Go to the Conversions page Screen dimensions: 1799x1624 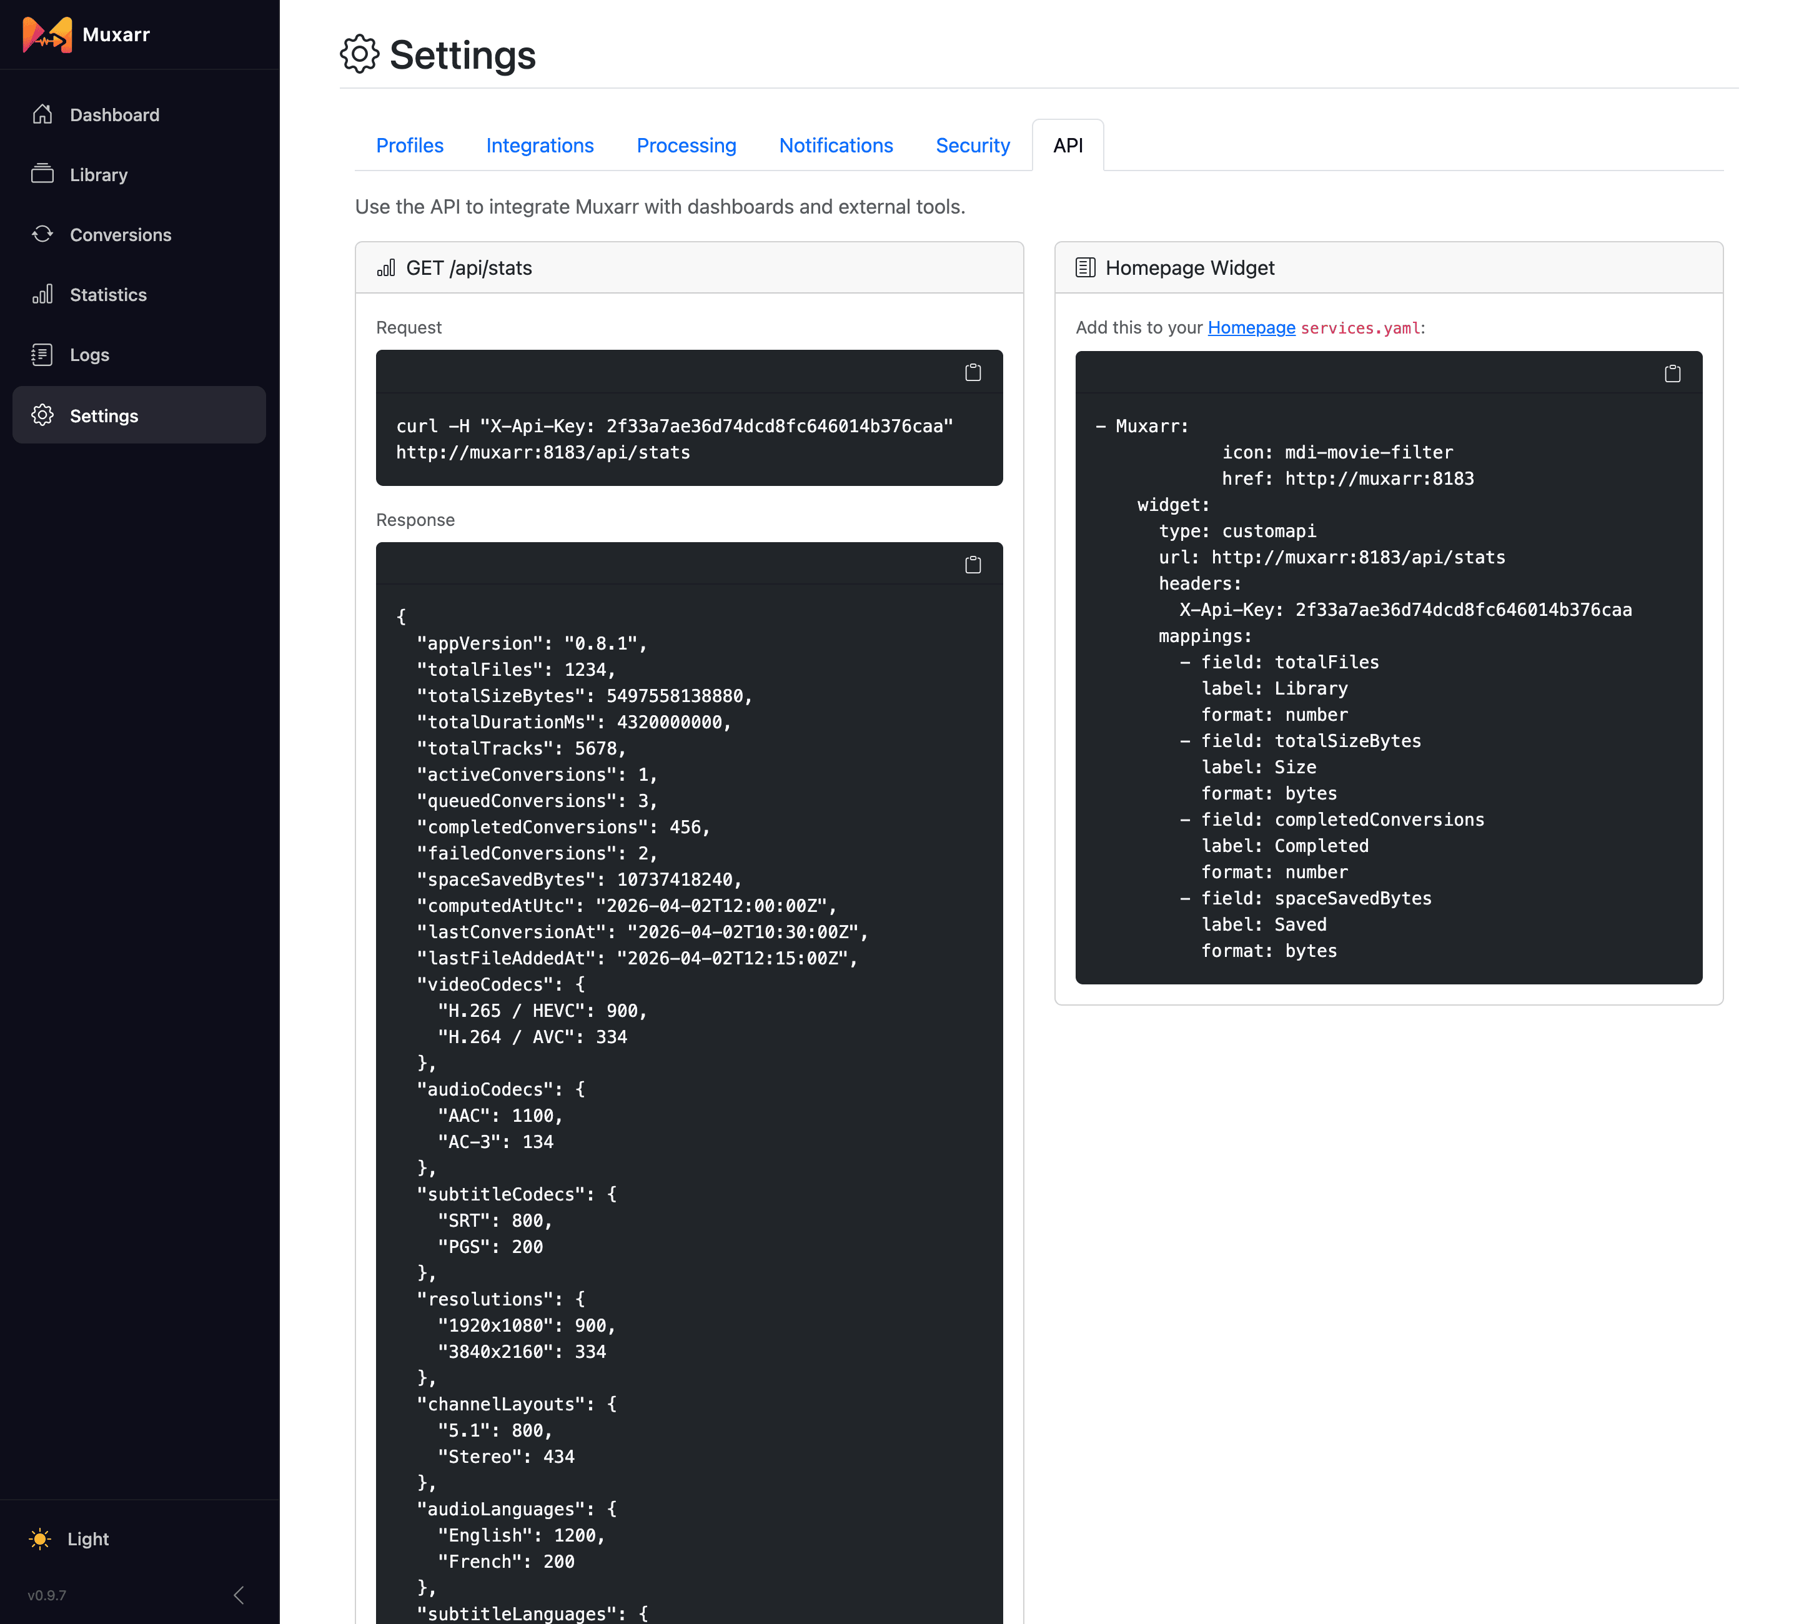click(121, 235)
